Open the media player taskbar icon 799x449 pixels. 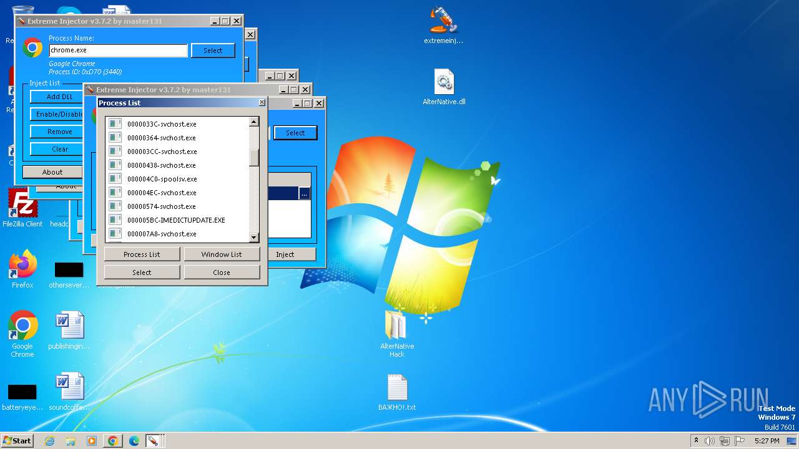point(92,441)
